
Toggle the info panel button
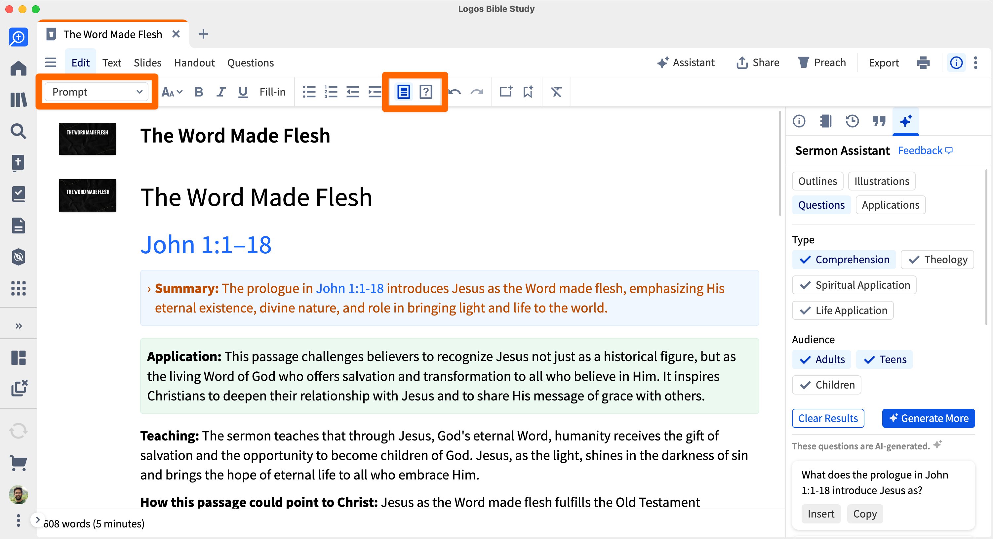956,62
